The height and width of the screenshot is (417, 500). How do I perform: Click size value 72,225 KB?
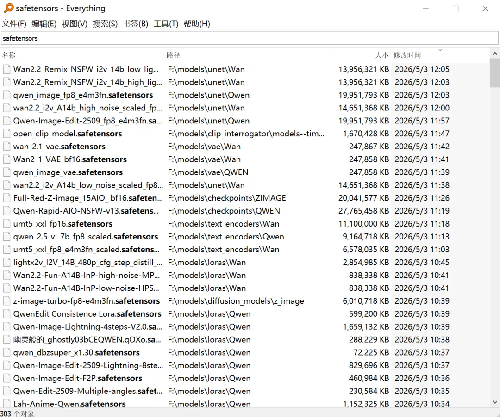(x=371, y=352)
